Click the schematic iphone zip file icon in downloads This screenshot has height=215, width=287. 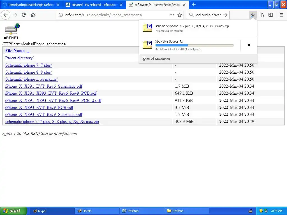[147, 28]
